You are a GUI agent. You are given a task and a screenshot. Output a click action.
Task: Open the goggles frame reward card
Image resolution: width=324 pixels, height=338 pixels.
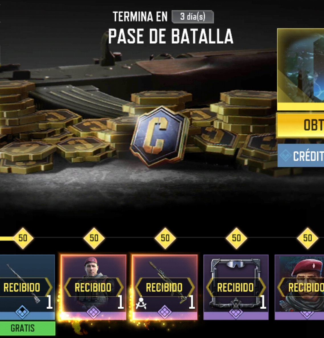(236, 287)
